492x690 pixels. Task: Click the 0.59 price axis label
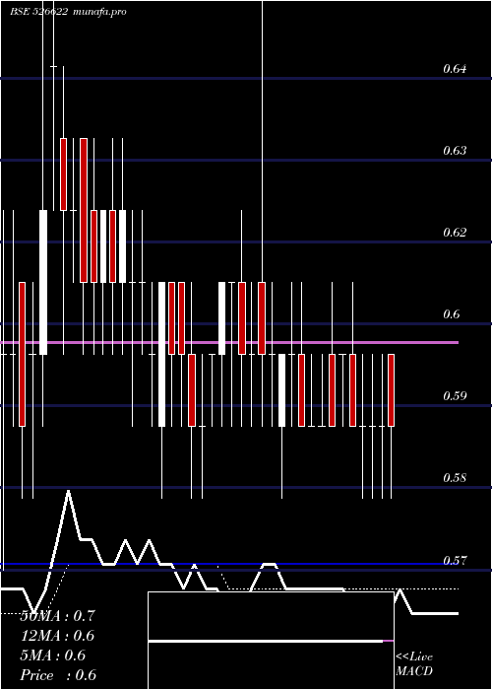[x=455, y=396]
